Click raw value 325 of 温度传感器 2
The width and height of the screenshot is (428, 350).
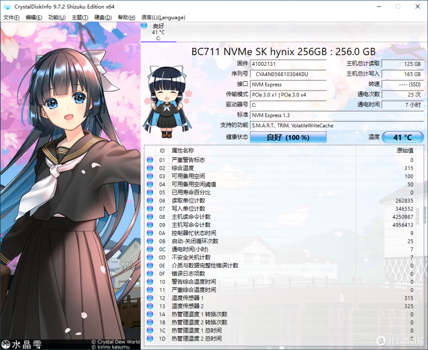click(409, 306)
